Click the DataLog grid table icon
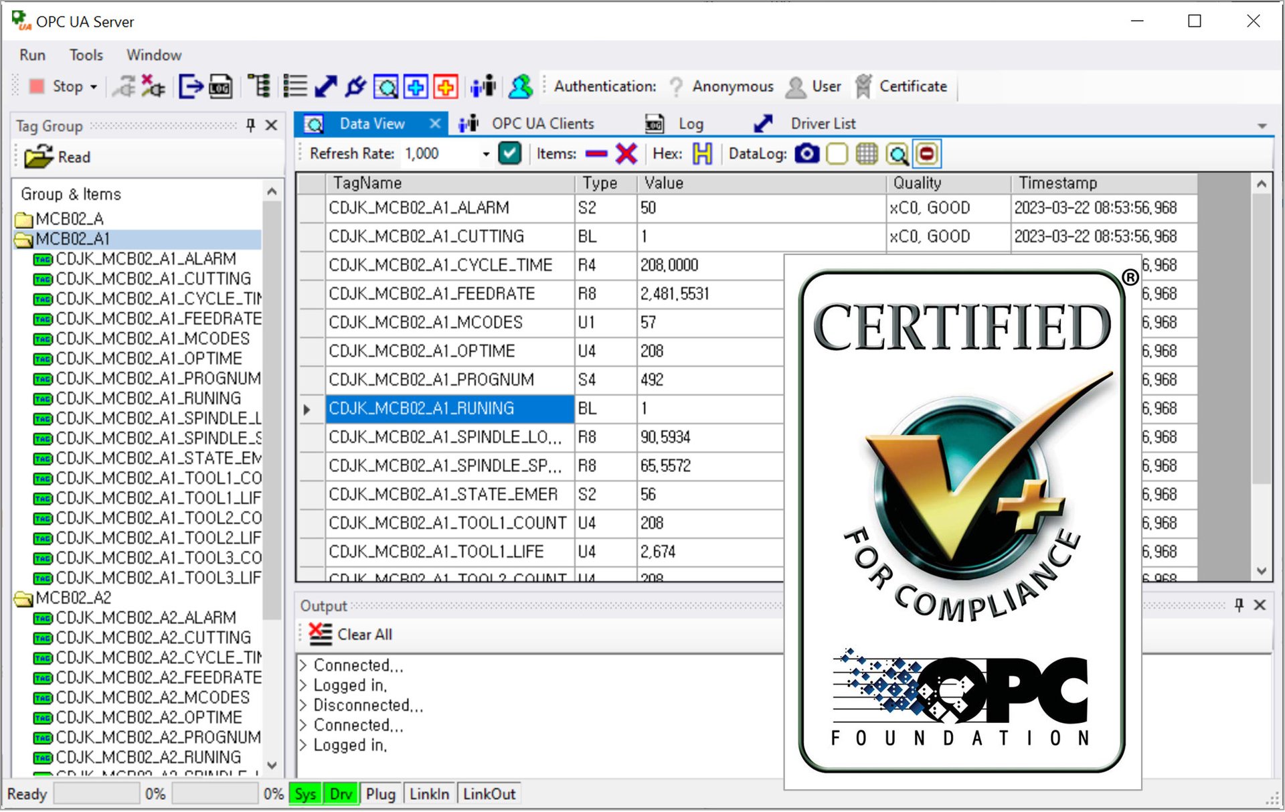Viewport: 1285px width, 812px height. click(x=866, y=154)
